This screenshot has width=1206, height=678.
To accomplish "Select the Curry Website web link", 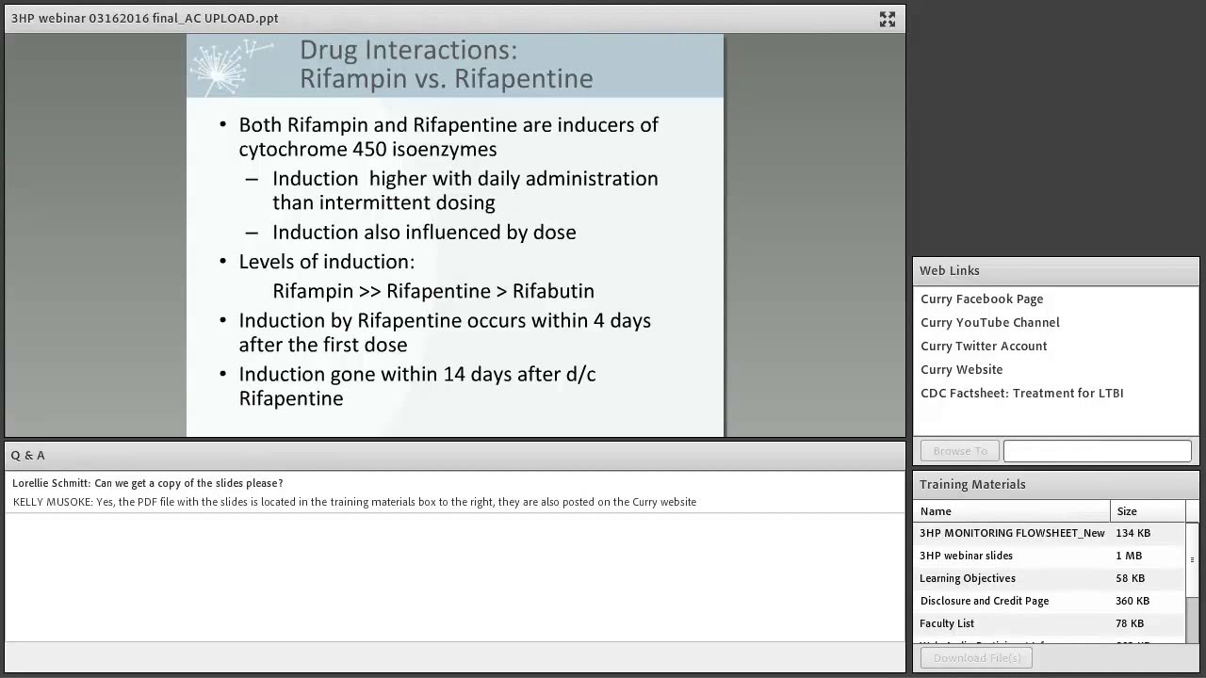I will [x=961, y=369].
